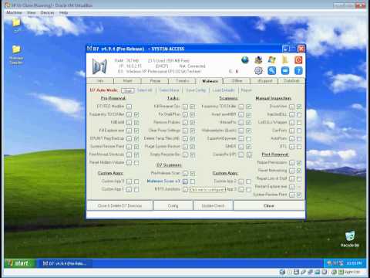Toggle the KillEmAll checkbox
Viewport: 370px width, 278px height.
(x=136, y=123)
